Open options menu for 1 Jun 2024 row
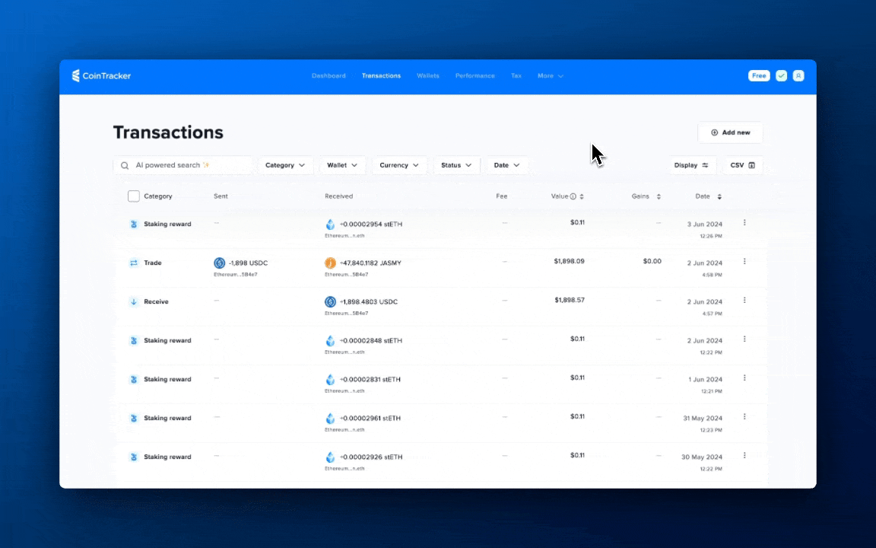Screen dimensions: 876x548 (x=744, y=378)
